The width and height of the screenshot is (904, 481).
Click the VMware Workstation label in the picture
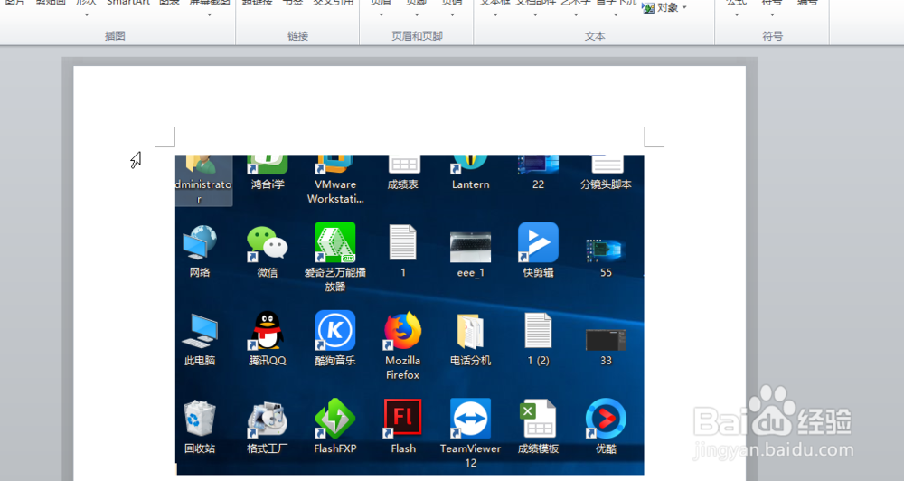(335, 192)
